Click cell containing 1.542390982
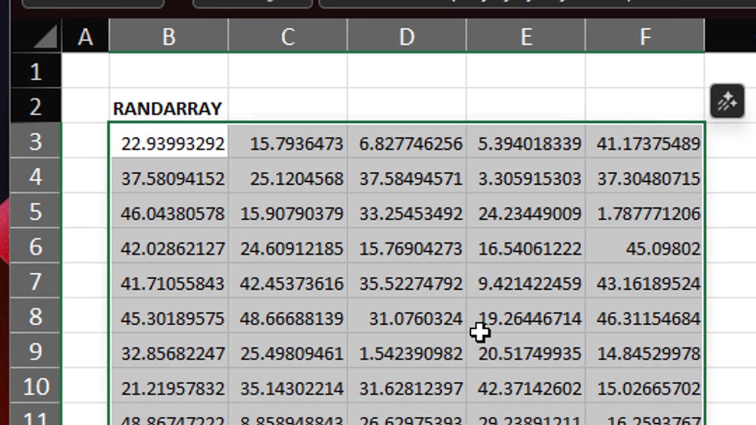Viewport: 756px width, 425px height. (407, 351)
